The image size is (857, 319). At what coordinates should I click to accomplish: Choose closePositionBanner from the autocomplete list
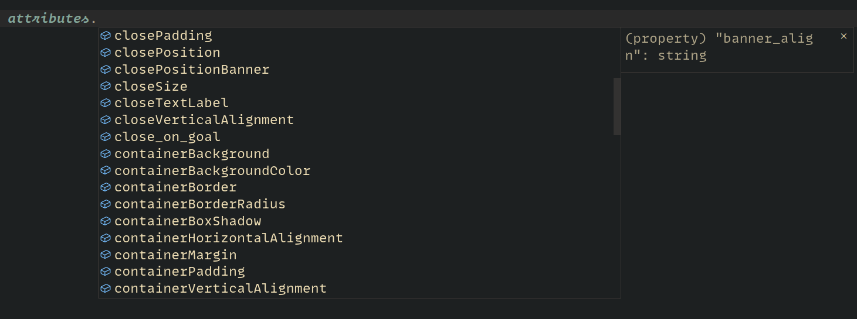[192, 70]
